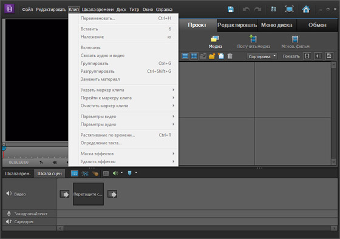Create a new item with page icon
The image size is (340, 239).
point(221,56)
